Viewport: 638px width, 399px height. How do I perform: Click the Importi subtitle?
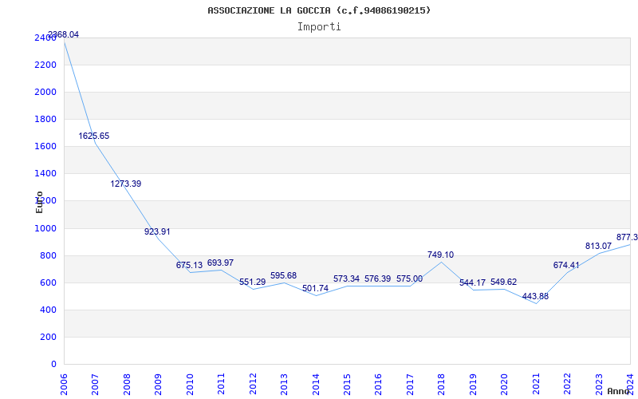(319, 27)
